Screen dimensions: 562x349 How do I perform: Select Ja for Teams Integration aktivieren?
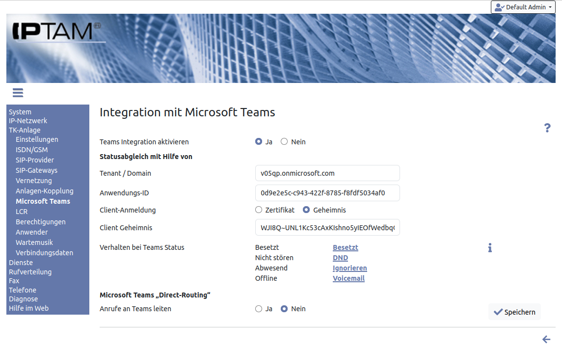point(259,142)
